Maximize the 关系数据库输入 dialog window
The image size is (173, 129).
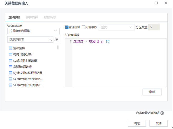coord(156,3)
